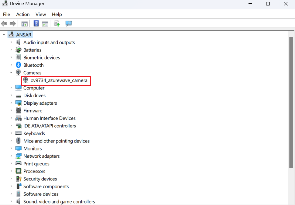The image size is (295, 205).
Task: Select the IDE ATA/ATAPI controllers label
Action: (x=50, y=126)
